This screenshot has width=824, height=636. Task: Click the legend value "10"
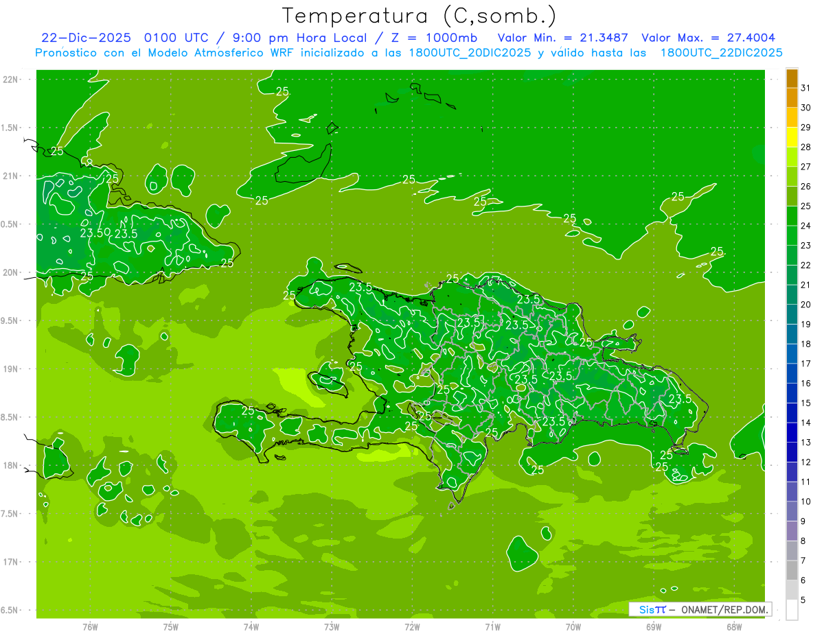point(805,502)
